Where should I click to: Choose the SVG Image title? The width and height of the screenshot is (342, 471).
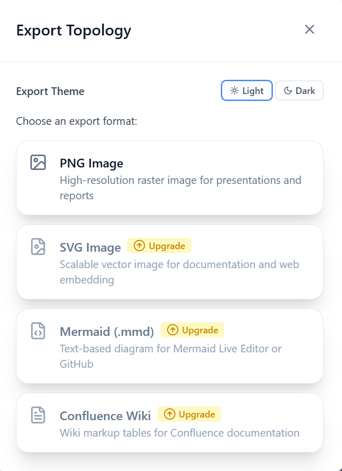tap(91, 248)
